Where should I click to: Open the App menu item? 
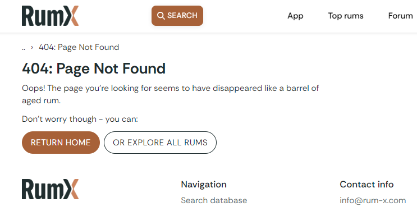coord(295,16)
